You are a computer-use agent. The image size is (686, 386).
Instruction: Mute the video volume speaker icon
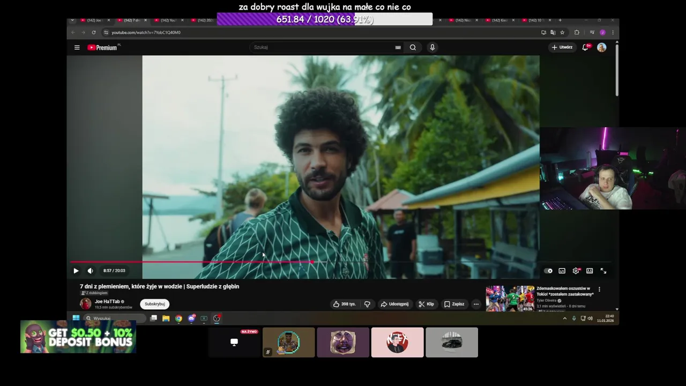pos(90,271)
